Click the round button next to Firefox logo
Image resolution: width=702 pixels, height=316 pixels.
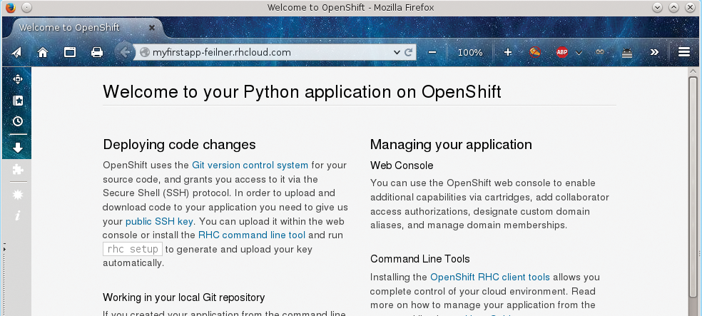[x=27, y=8]
